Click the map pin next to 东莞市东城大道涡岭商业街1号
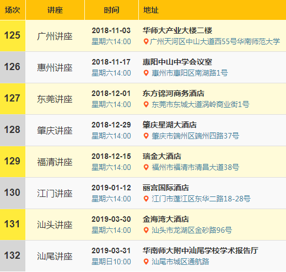Screen dimensions: 286x272 pyautogui.click(x=146, y=104)
